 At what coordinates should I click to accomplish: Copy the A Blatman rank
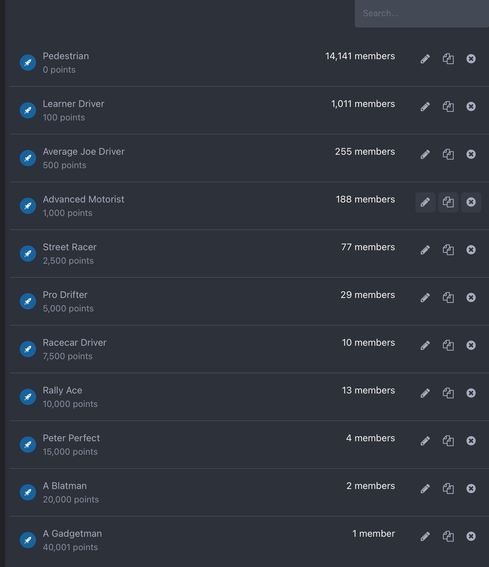(x=448, y=489)
